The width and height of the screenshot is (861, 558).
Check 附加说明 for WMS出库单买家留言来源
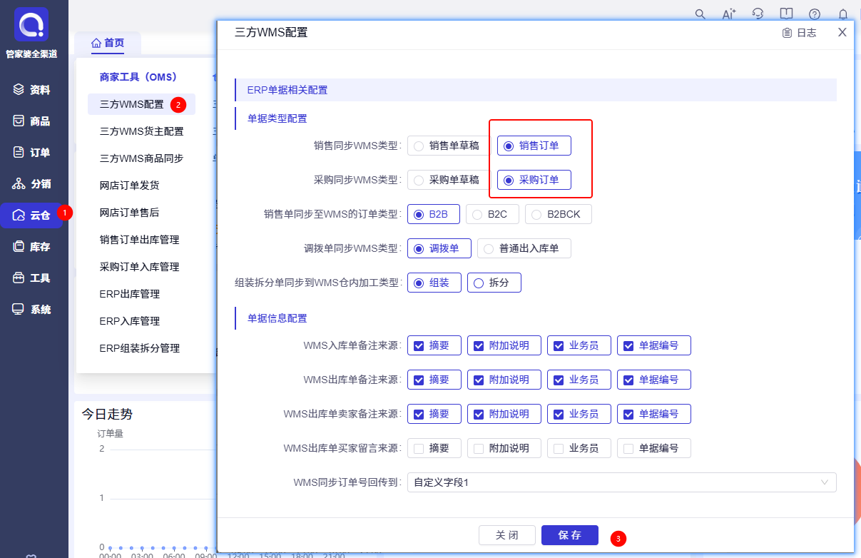tap(504, 448)
